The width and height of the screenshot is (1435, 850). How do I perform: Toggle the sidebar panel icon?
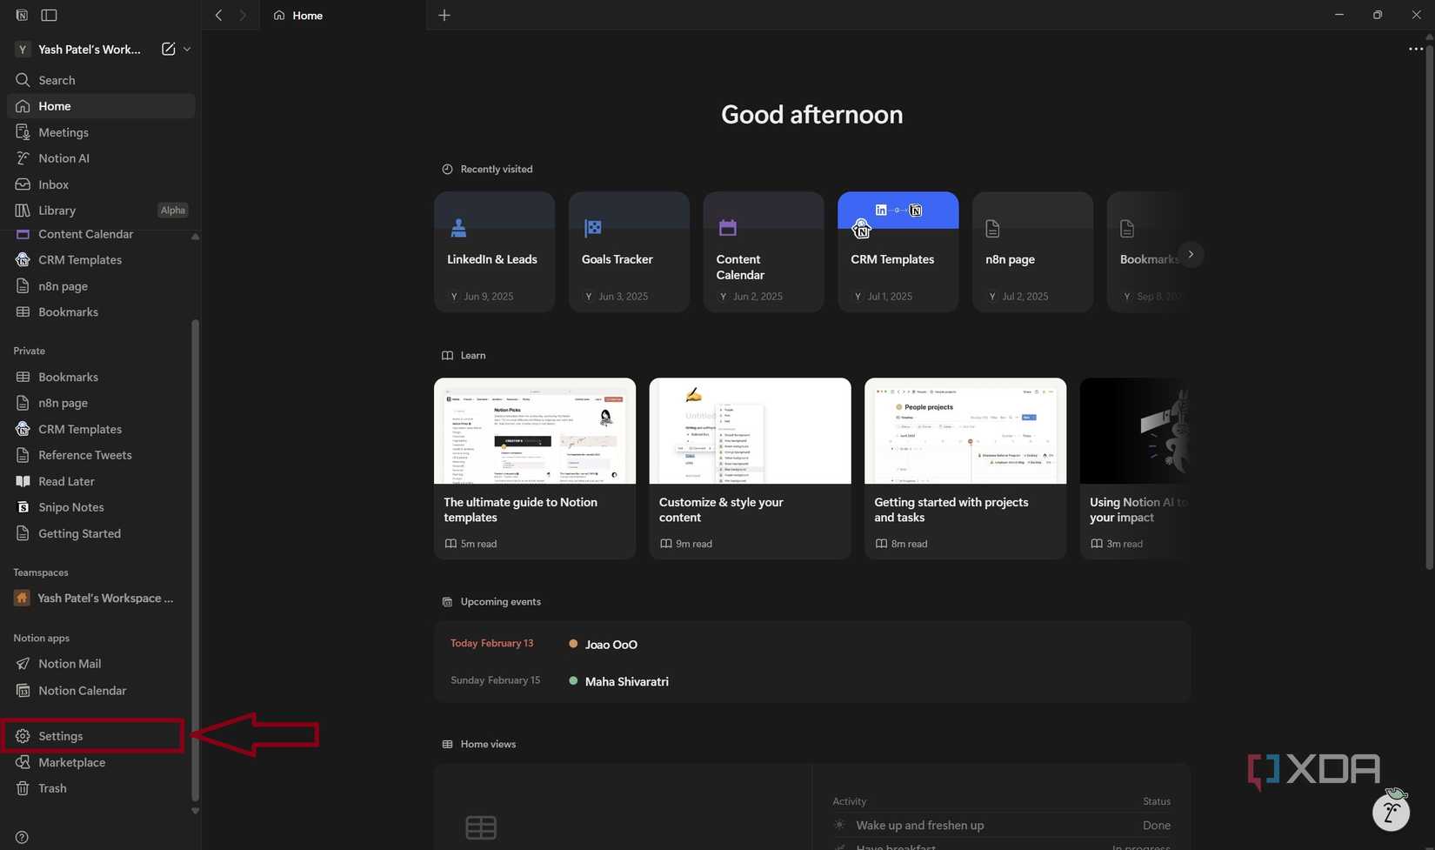pyautogui.click(x=50, y=15)
